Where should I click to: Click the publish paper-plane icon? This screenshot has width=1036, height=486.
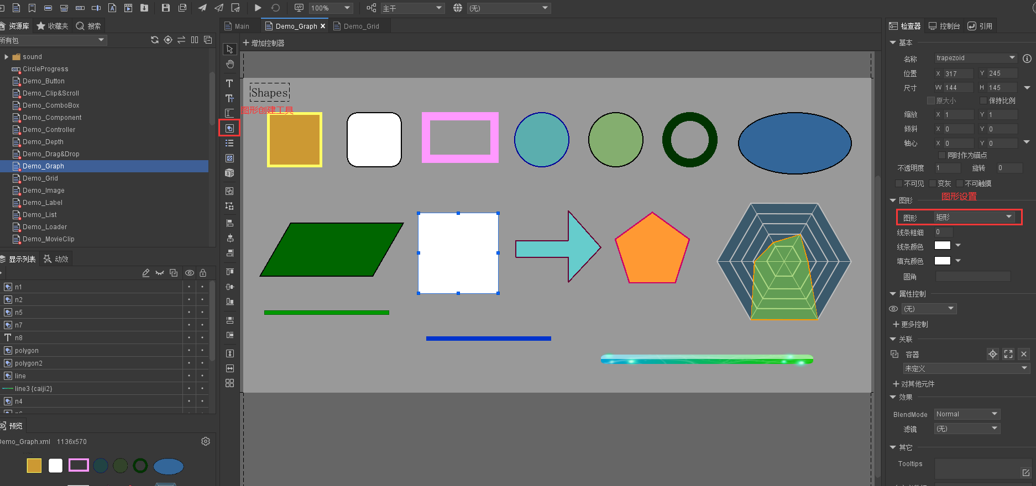[202, 8]
